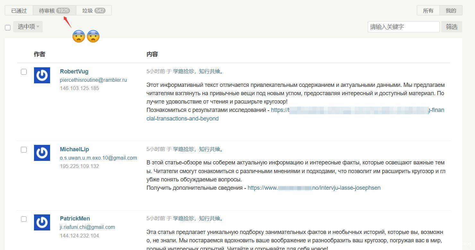Select the PatrickMen comment checkbox
475x250 pixels.
tap(24, 219)
